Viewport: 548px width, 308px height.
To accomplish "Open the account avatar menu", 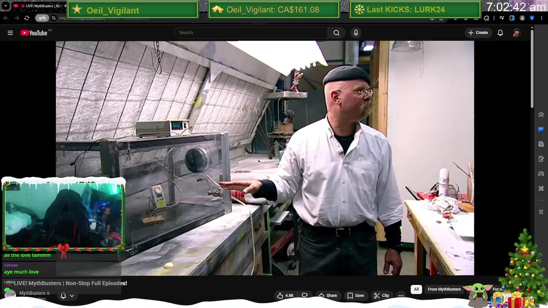I will 516,33.
